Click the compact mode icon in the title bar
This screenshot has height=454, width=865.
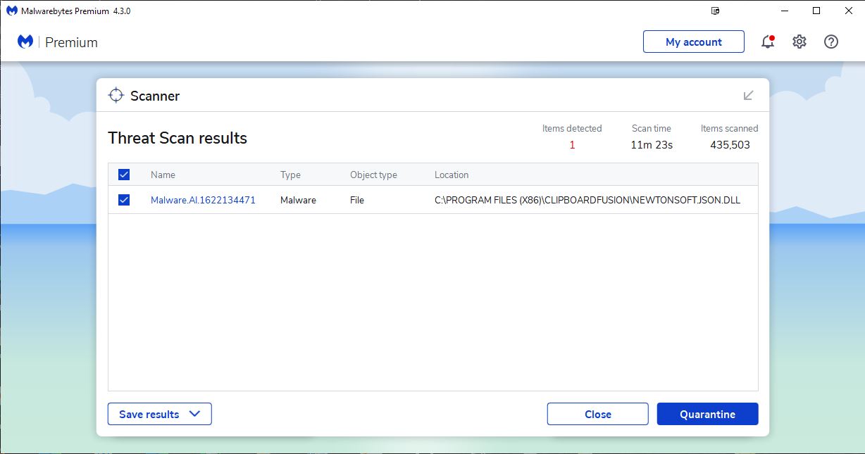[x=716, y=11]
